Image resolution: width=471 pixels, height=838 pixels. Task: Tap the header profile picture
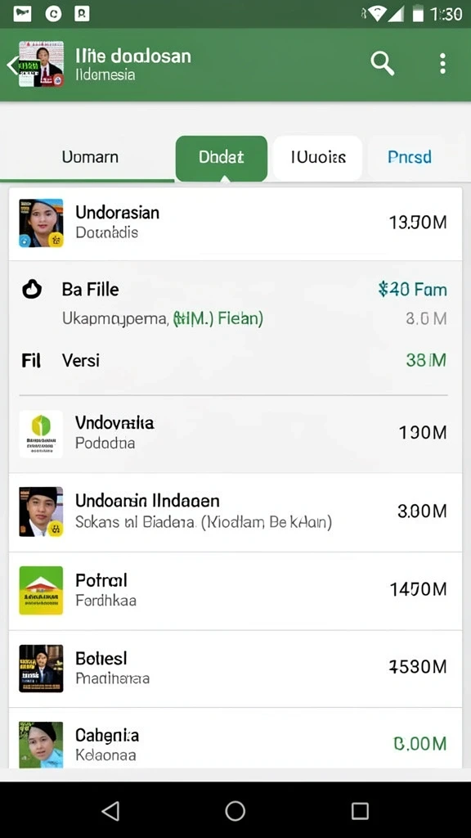(41, 64)
